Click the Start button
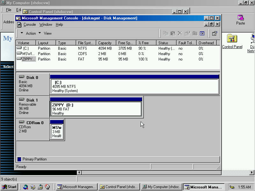Viewport: 255px width, 191px height. (x=9, y=187)
